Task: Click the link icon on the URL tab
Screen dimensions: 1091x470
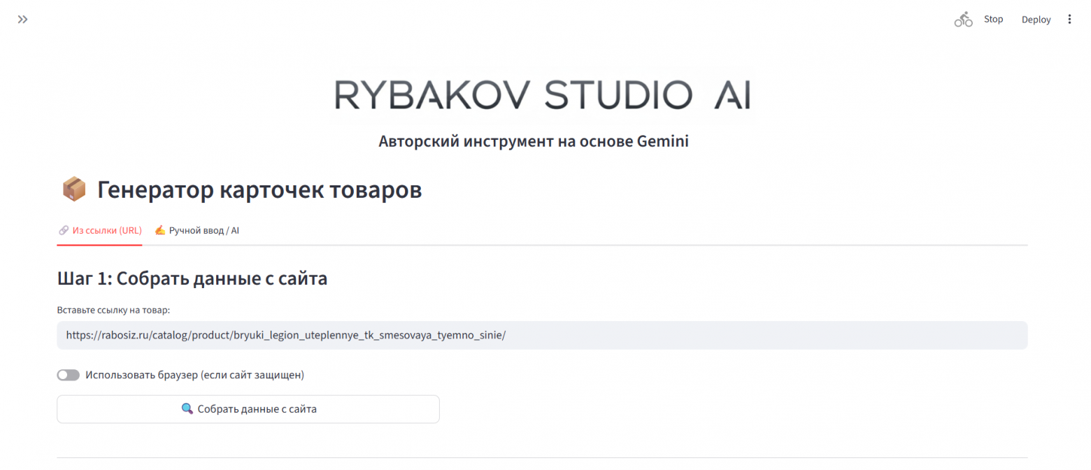Action: tap(64, 229)
